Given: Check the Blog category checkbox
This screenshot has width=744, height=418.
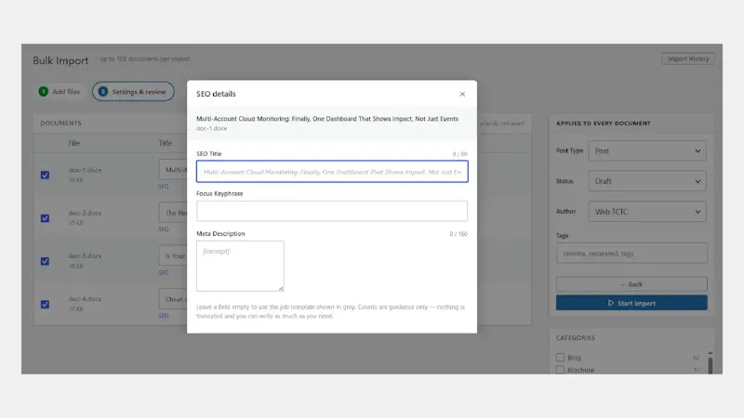Looking at the screenshot, I should coord(561,358).
